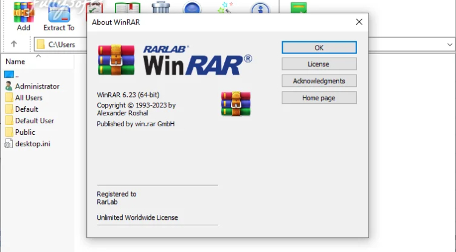The image size is (456, 252).
Task: Click the Info toolbar icon
Action: 261,8
